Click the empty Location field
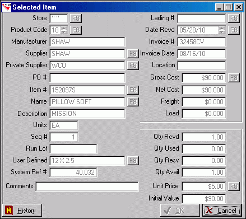The height and width of the screenshot is (219, 246). [202, 66]
